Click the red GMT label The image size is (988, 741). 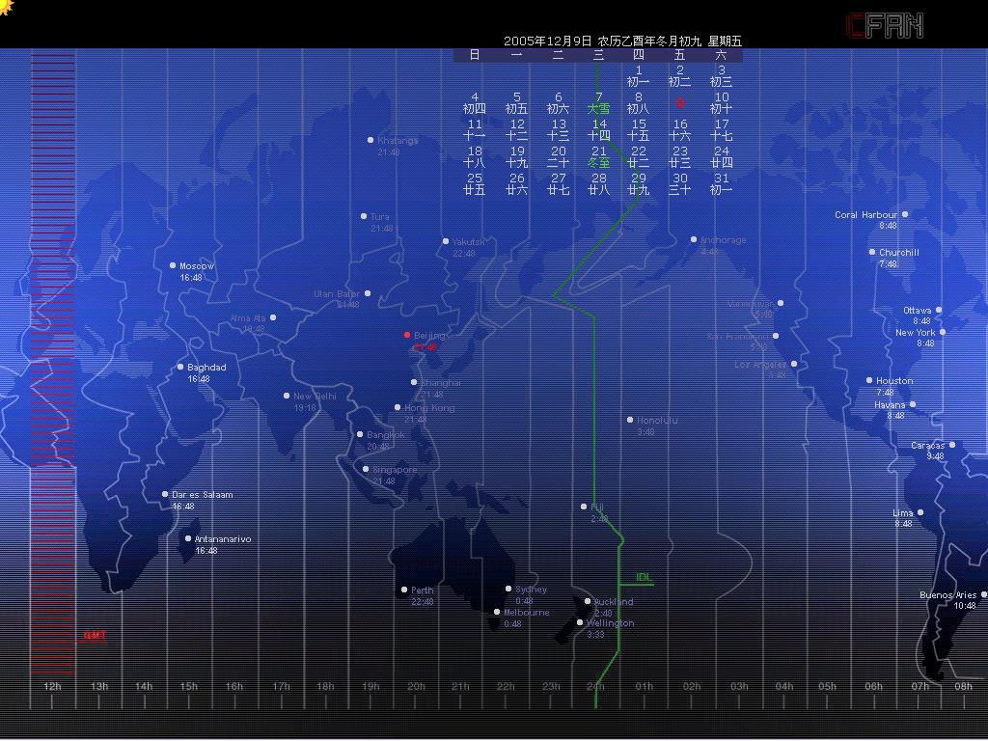(95, 635)
